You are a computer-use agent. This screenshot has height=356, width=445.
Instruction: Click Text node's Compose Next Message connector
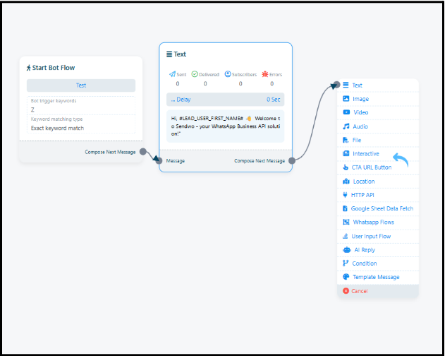pyautogui.click(x=292, y=161)
